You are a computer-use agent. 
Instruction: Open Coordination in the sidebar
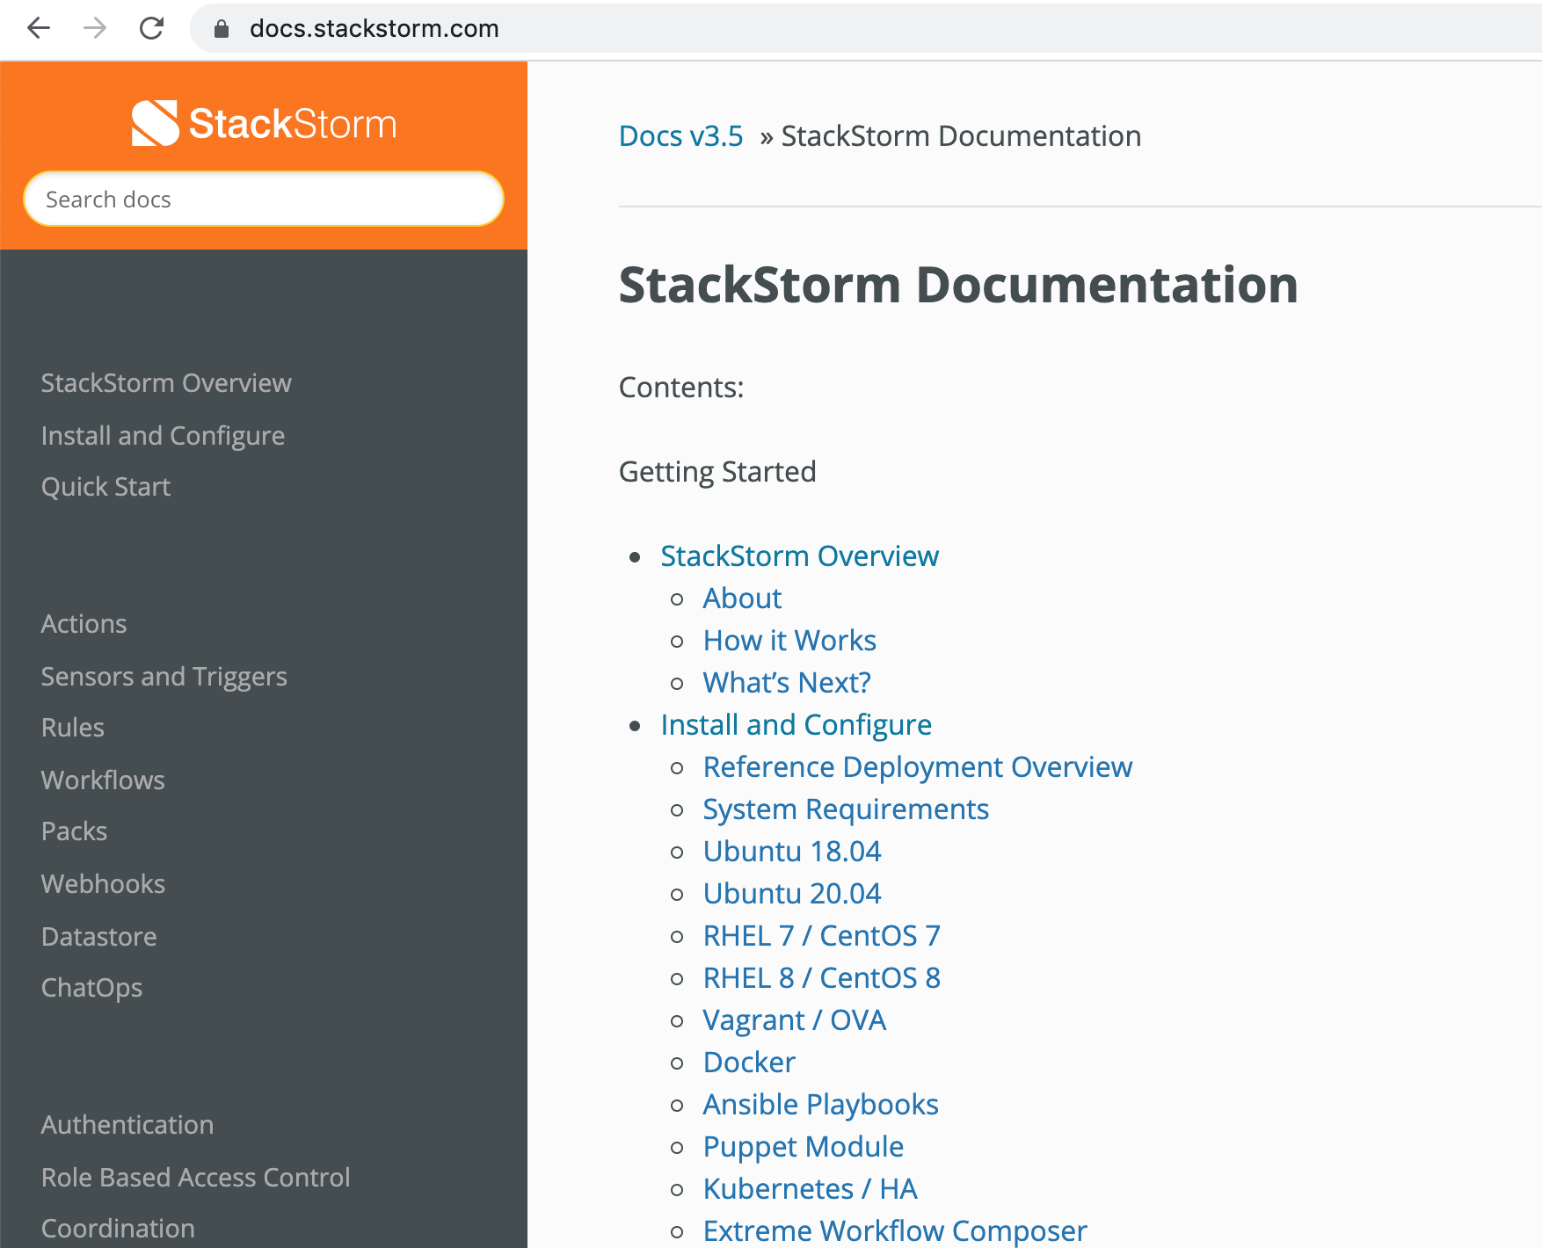118,1229
